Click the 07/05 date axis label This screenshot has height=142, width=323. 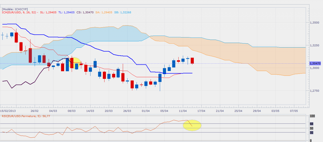294,111
